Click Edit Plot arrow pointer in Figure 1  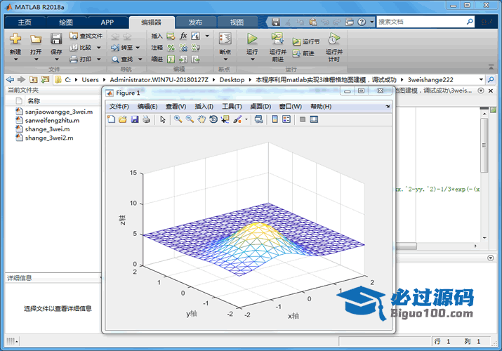163,119
